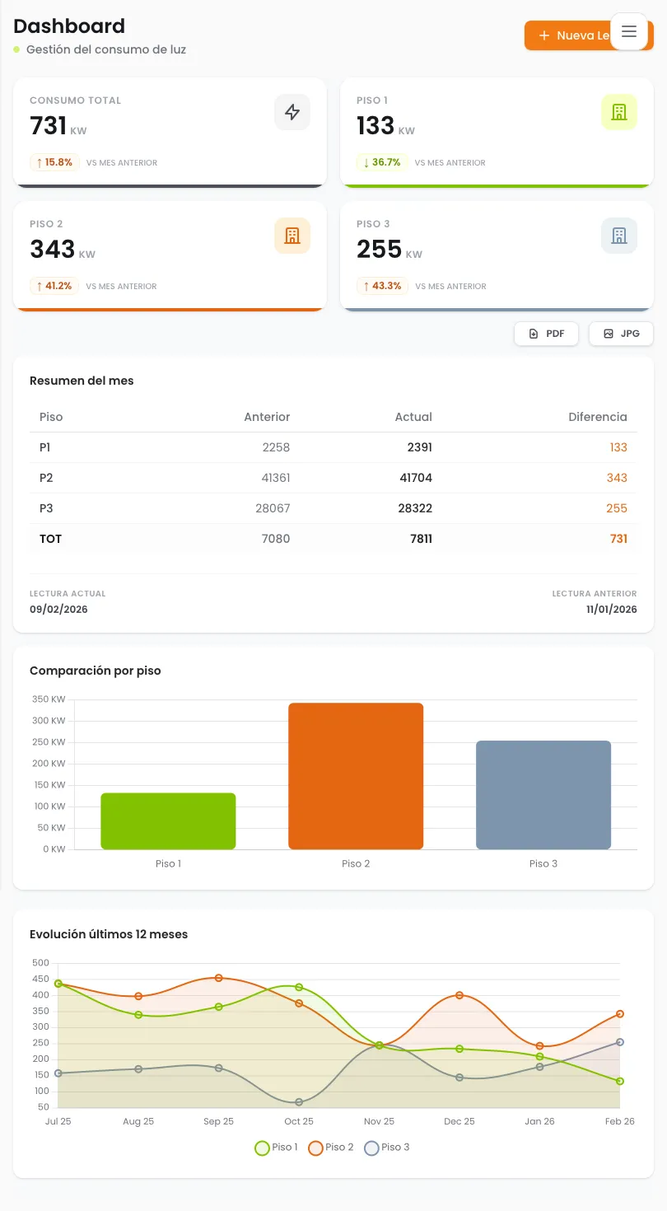Select the TOT row in the summary table

tap(333, 539)
